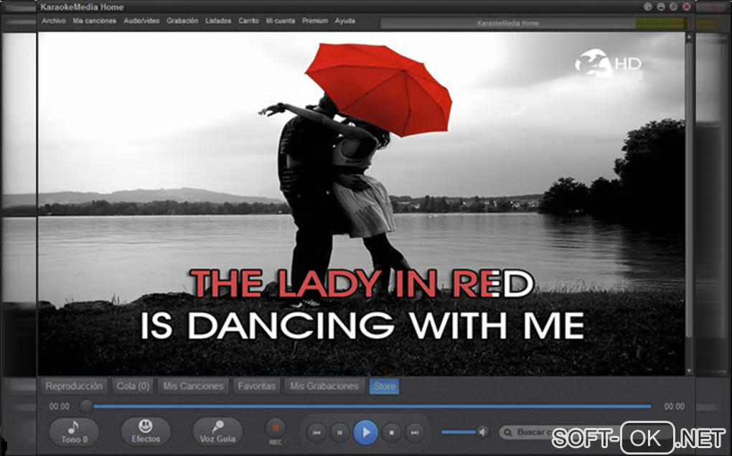Click the playback progress bar
The image size is (732, 456).
tap(372, 406)
